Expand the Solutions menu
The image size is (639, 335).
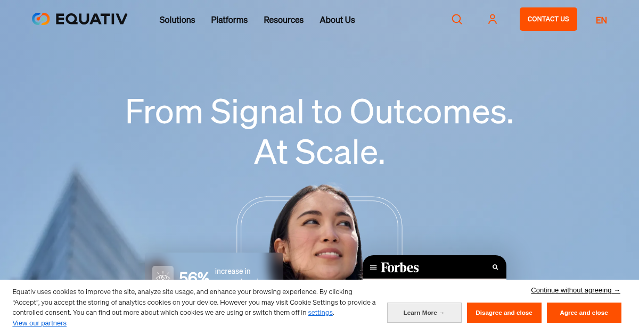click(x=177, y=20)
